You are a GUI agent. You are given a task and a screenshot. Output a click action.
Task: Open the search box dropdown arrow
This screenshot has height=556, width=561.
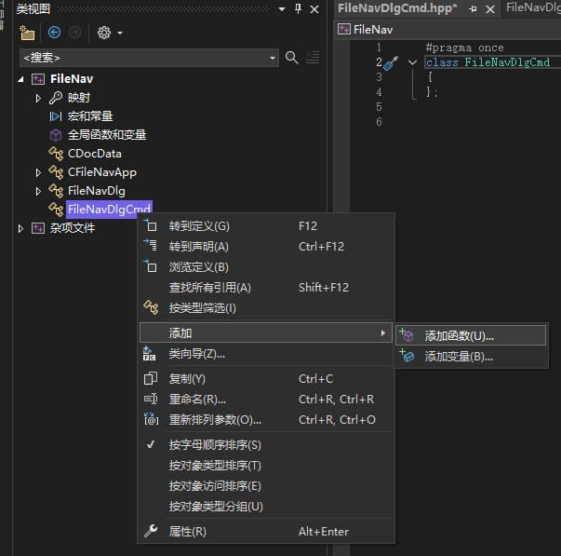click(x=273, y=58)
